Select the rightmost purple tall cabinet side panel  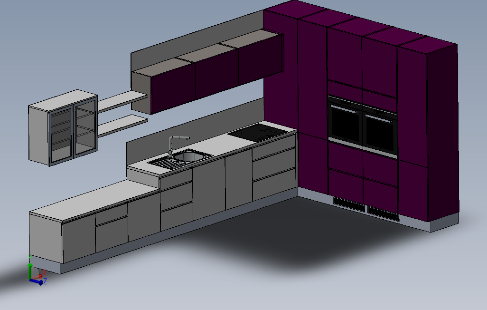coord(443,132)
